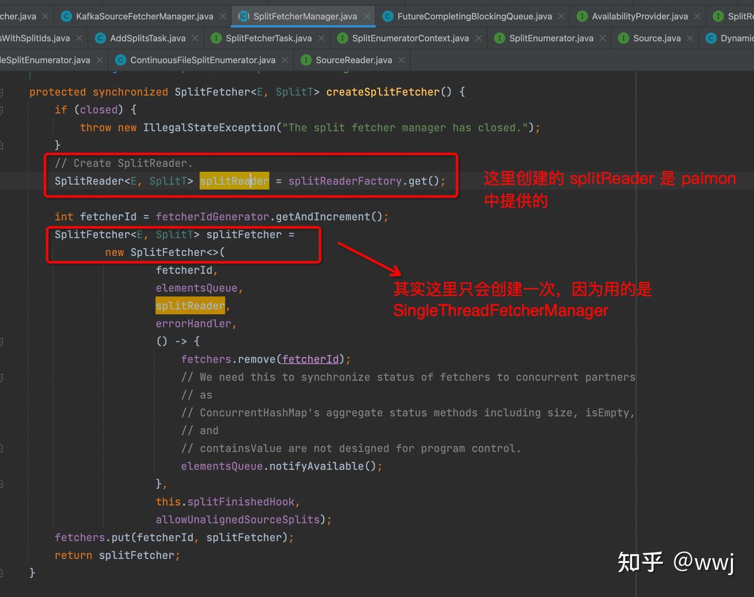
Task: Open the ContinuousFileSplitEnumerator.java tab
Action: click(x=202, y=60)
